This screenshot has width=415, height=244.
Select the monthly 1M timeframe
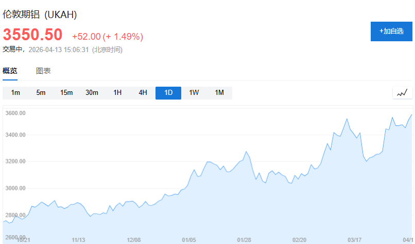(x=219, y=93)
